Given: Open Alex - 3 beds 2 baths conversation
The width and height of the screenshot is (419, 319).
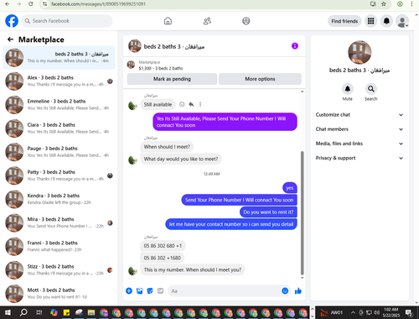Looking at the screenshot, I should point(59,81).
